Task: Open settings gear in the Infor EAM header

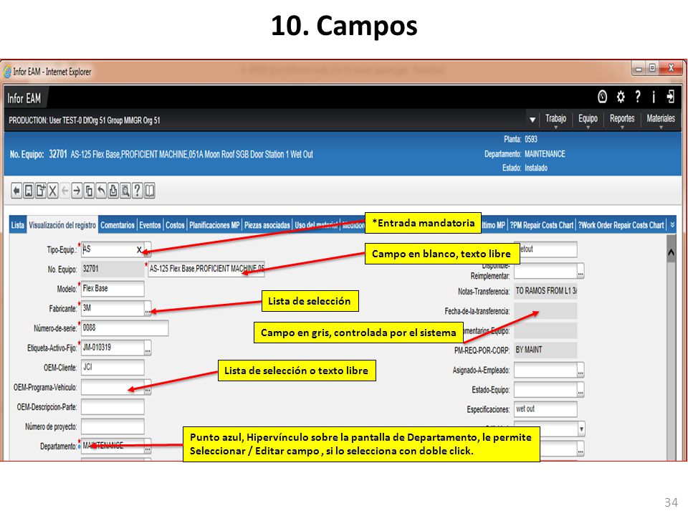Action: click(x=621, y=97)
